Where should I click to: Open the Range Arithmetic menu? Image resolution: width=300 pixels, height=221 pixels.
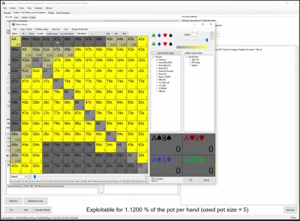[x=80, y=29]
